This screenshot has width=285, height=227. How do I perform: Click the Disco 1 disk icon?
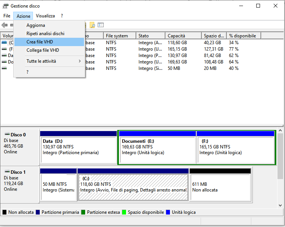tap(7, 171)
